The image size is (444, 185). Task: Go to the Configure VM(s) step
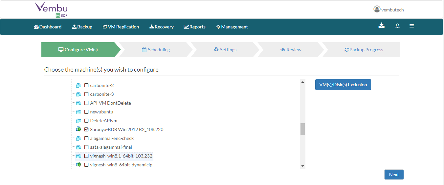tap(81, 50)
